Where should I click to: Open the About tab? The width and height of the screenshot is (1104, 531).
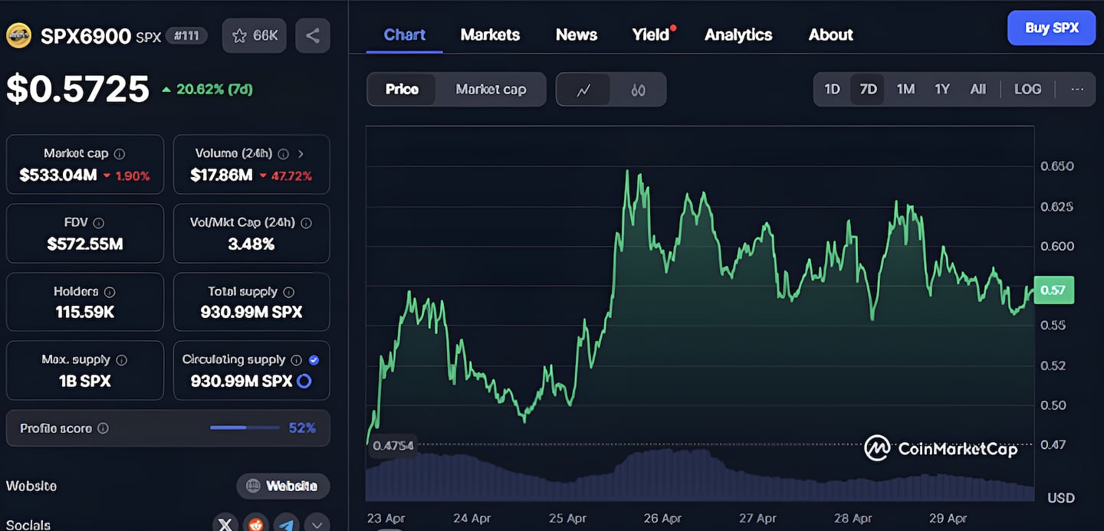point(830,34)
